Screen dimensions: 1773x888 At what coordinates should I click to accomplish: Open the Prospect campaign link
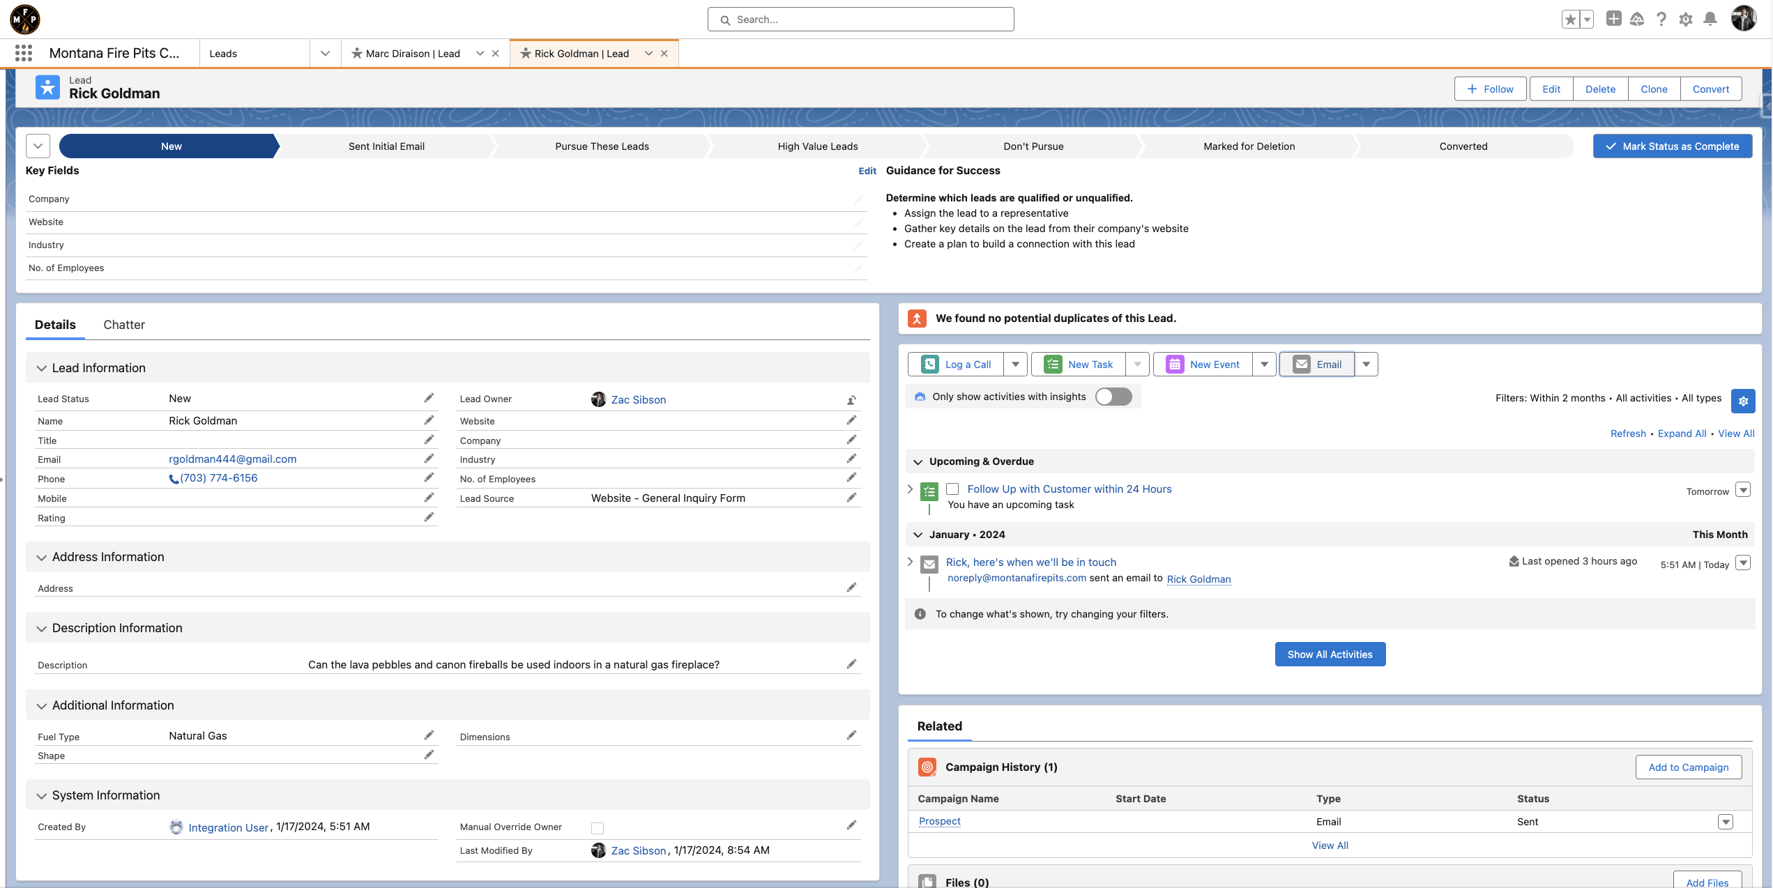pyautogui.click(x=939, y=822)
